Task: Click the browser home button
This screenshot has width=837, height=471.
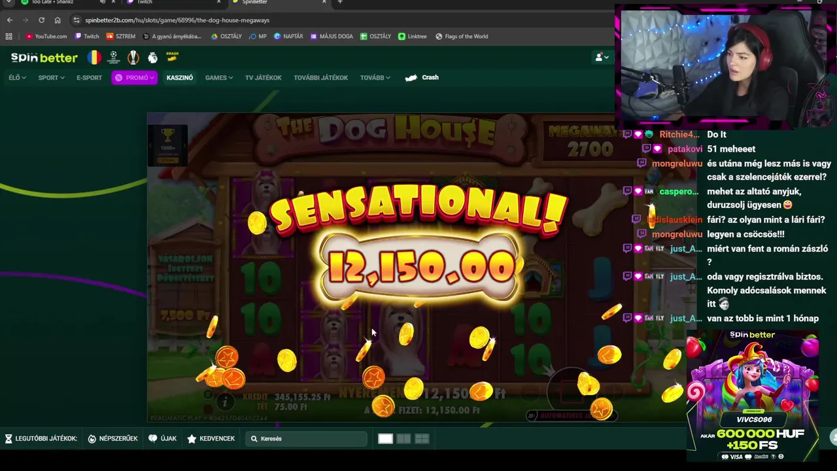Action: (58, 20)
